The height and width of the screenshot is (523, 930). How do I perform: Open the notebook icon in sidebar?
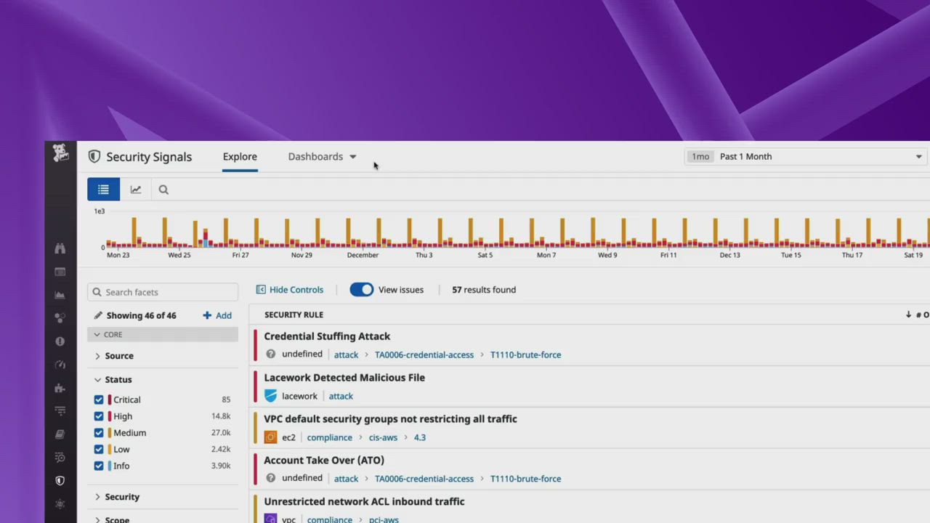[x=60, y=434]
